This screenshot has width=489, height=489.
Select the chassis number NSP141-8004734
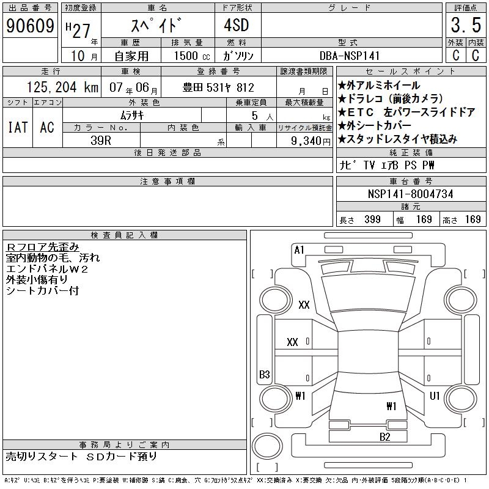[x=410, y=194]
